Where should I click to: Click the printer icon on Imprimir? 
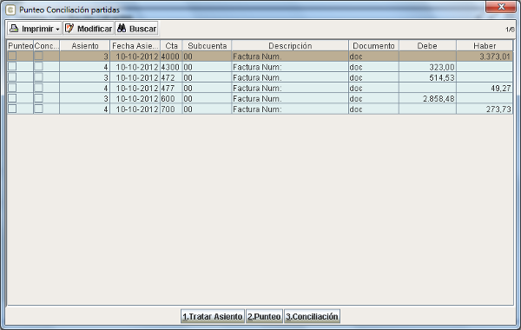[x=14, y=29]
